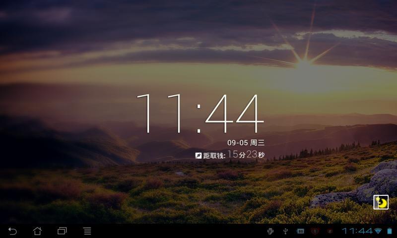Tap the yellow moon night mode icon
This screenshot has height=238, width=397.
click(381, 202)
